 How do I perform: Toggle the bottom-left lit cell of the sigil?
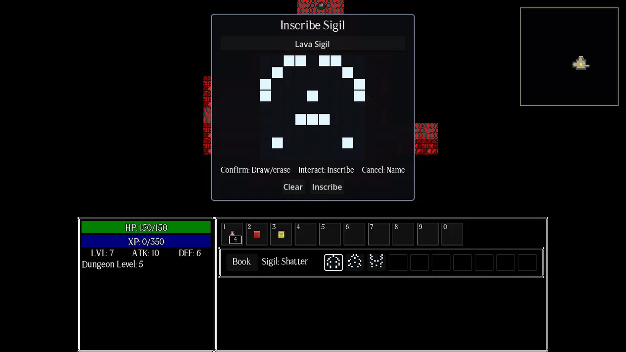tap(277, 143)
